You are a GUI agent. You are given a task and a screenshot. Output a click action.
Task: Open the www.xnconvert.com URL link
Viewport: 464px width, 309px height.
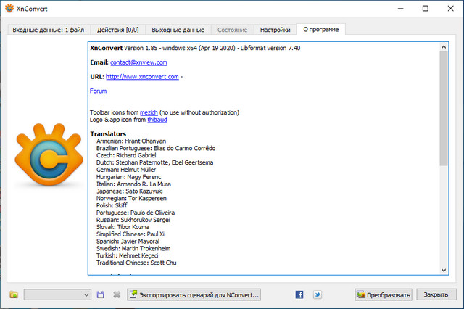(x=142, y=77)
